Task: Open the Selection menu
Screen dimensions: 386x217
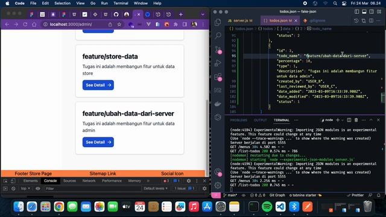Action: pos(62,3)
